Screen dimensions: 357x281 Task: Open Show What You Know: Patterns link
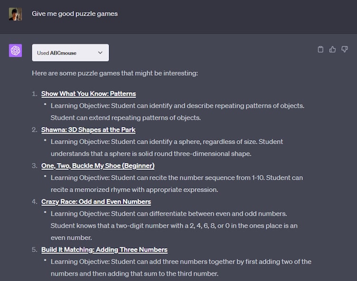pos(89,94)
